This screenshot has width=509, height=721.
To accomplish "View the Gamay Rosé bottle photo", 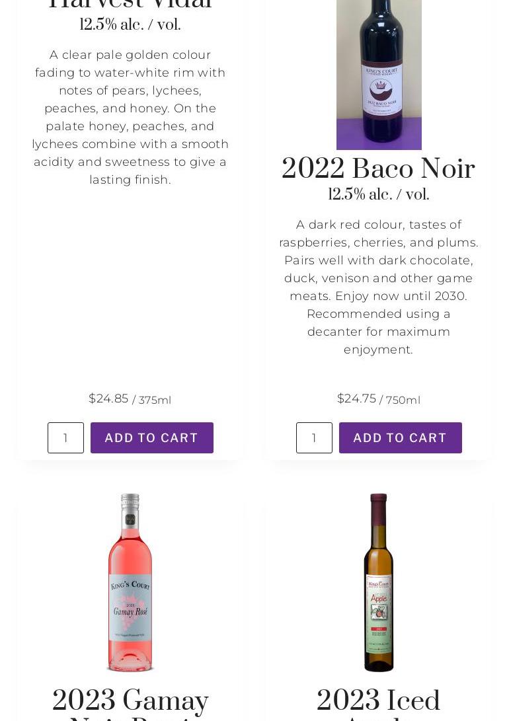I will tap(130, 582).
